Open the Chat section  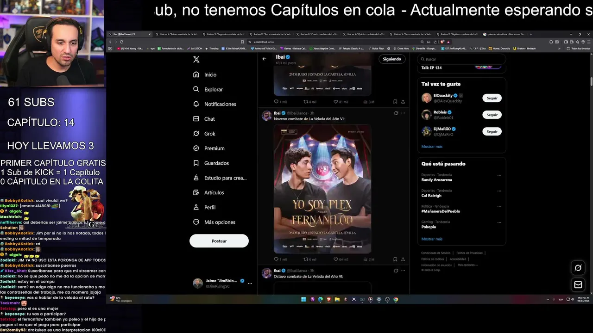tap(204, 119)
